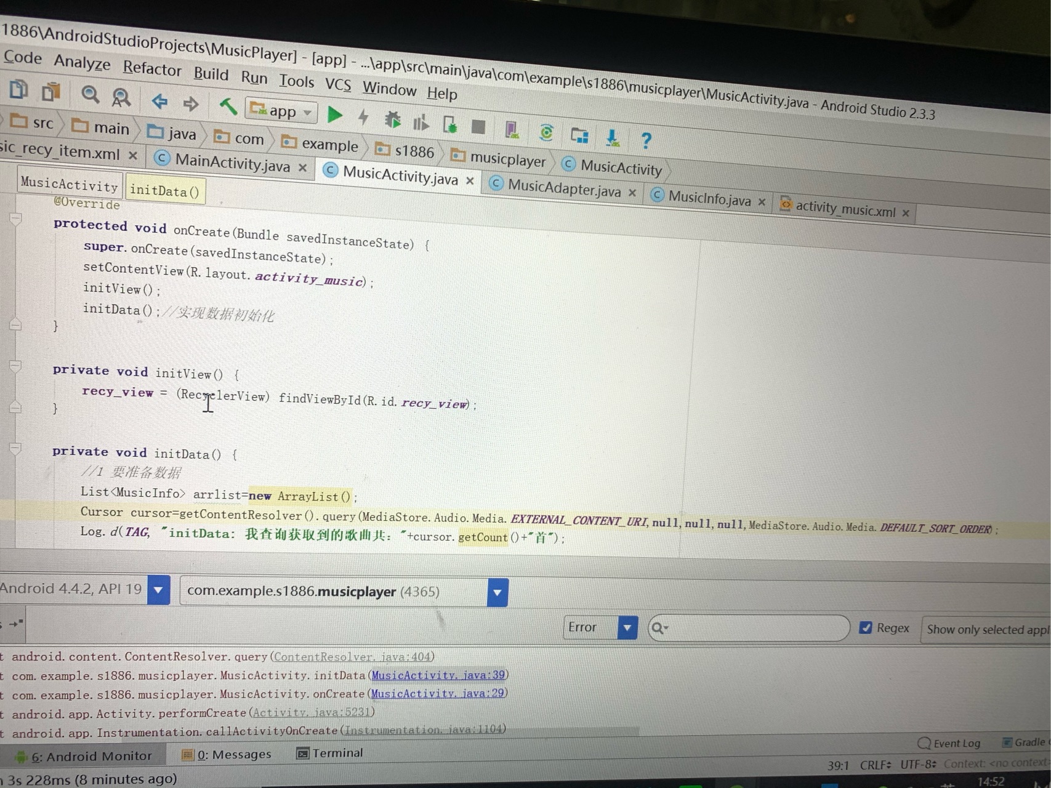Viewport: 1051px width, 788px height.
Task: Open the VCS menu
Action: pyautogui.click(x=338, y=84)
